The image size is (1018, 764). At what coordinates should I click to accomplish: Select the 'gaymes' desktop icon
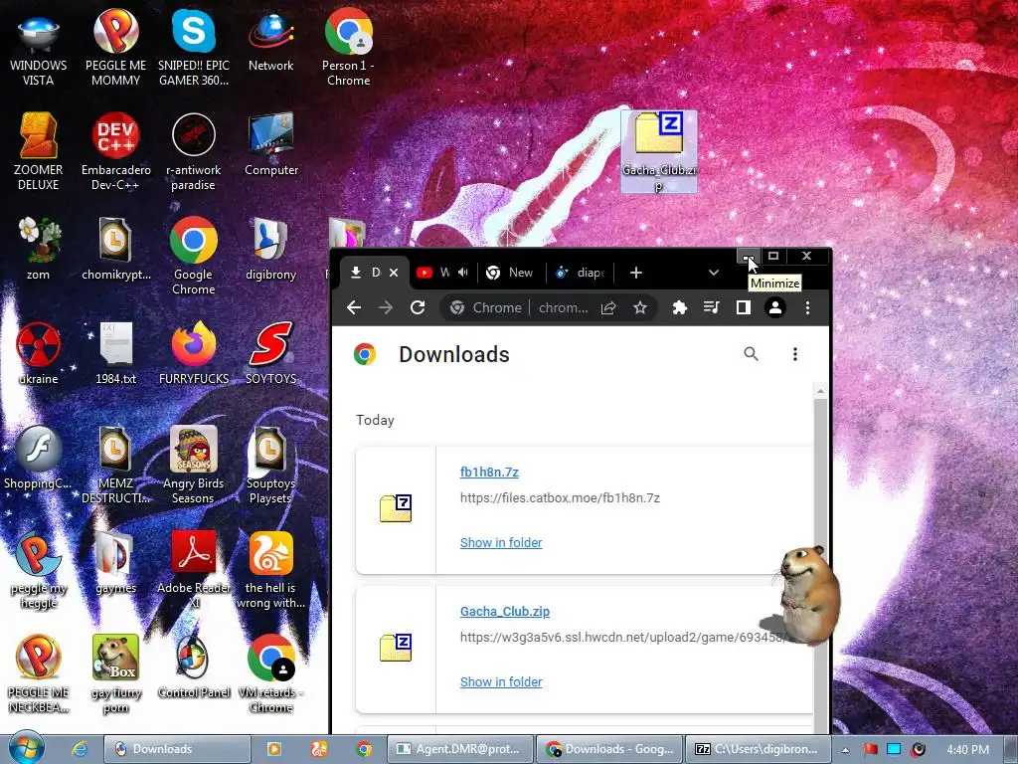tap(115, 563)
